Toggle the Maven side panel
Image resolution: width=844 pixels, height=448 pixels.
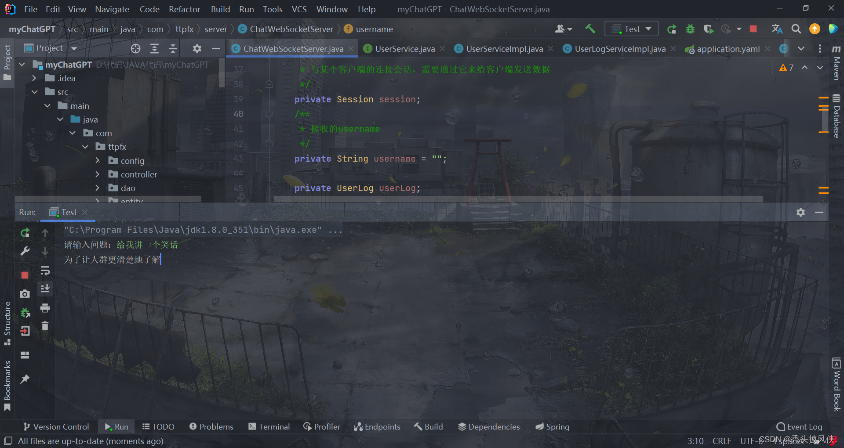[836, 62]
